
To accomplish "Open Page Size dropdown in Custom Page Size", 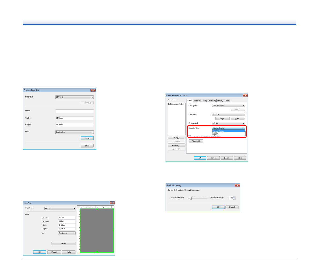I will (x=74, y=97).
